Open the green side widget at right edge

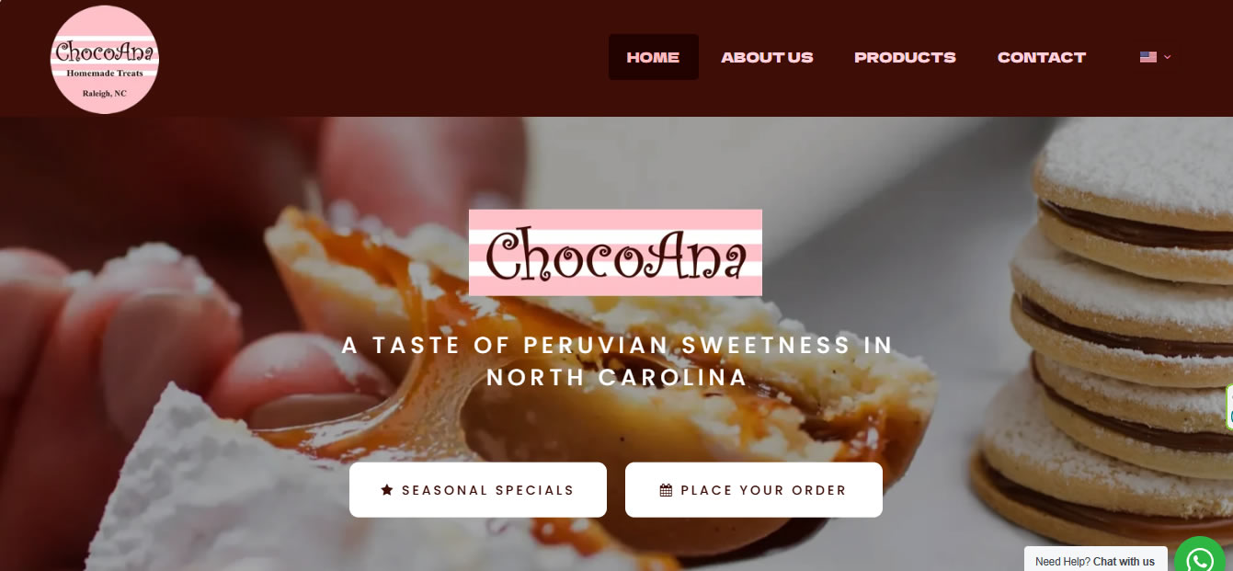point(1229,407)
